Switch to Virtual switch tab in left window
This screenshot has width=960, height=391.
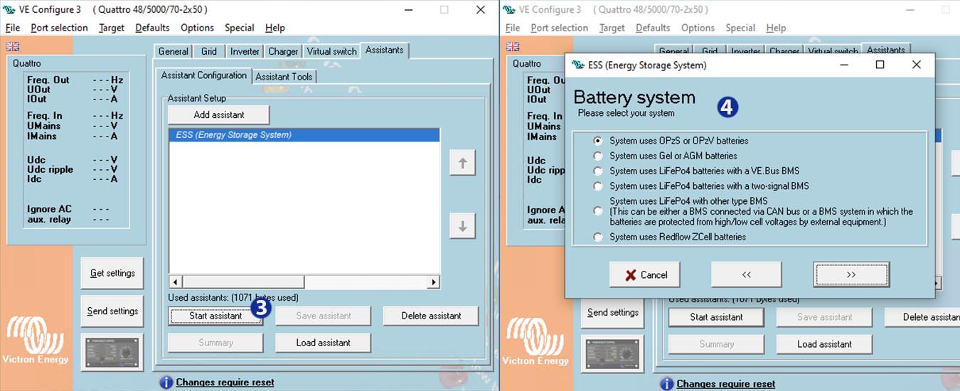pyautogui.click(x=331, y=51)
